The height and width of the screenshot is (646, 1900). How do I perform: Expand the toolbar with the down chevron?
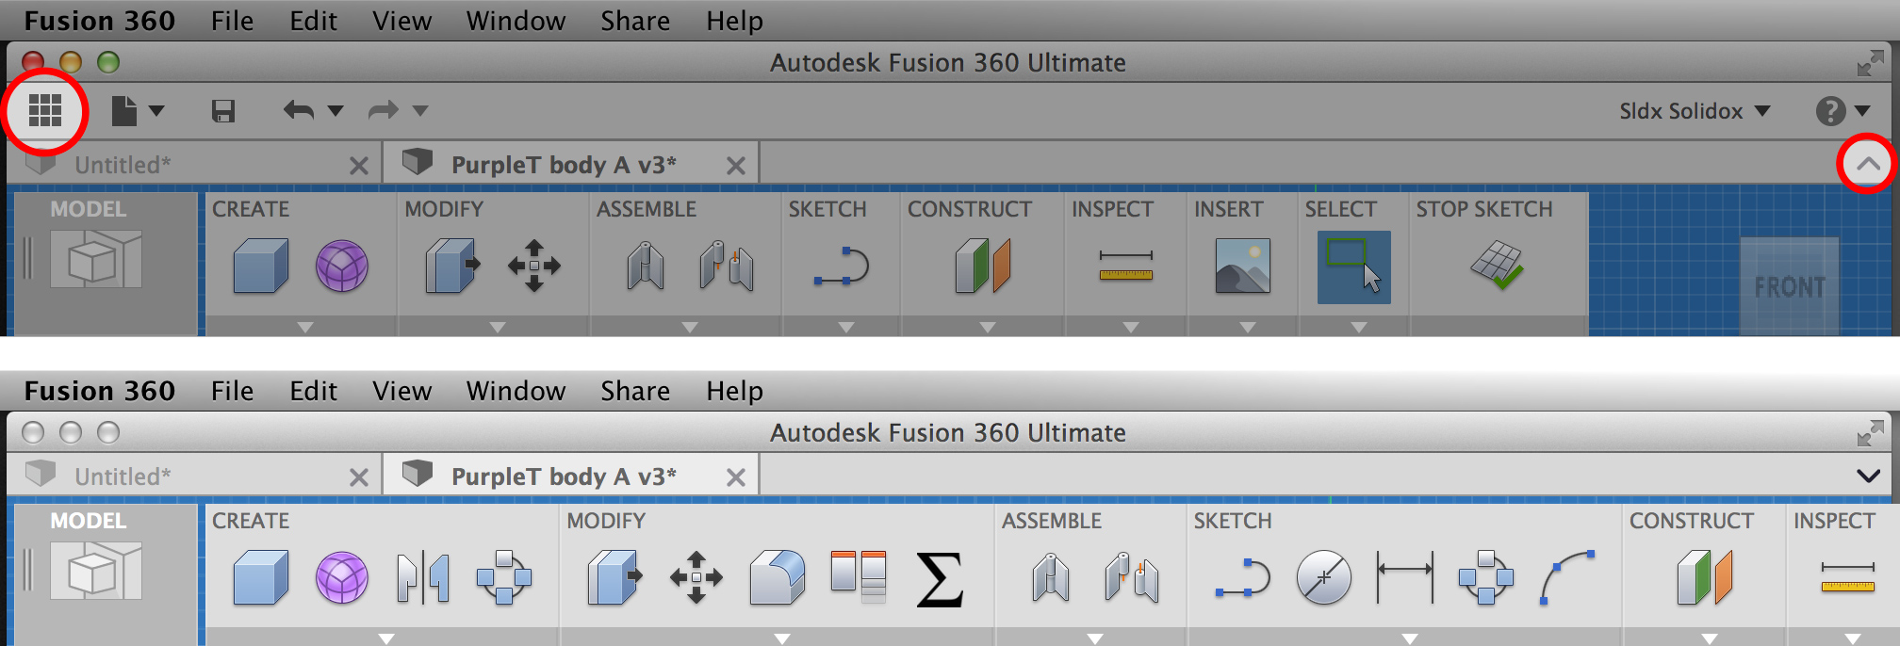click(1868, 476)
